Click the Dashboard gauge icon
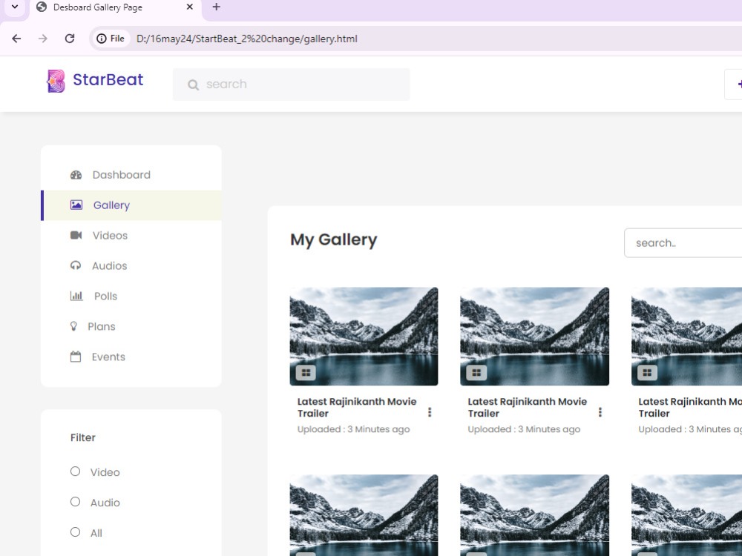 pos(76,175)
